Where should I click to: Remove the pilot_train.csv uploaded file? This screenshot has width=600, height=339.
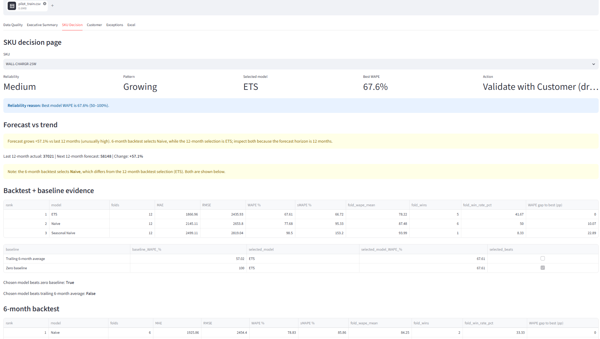(45, 4)
